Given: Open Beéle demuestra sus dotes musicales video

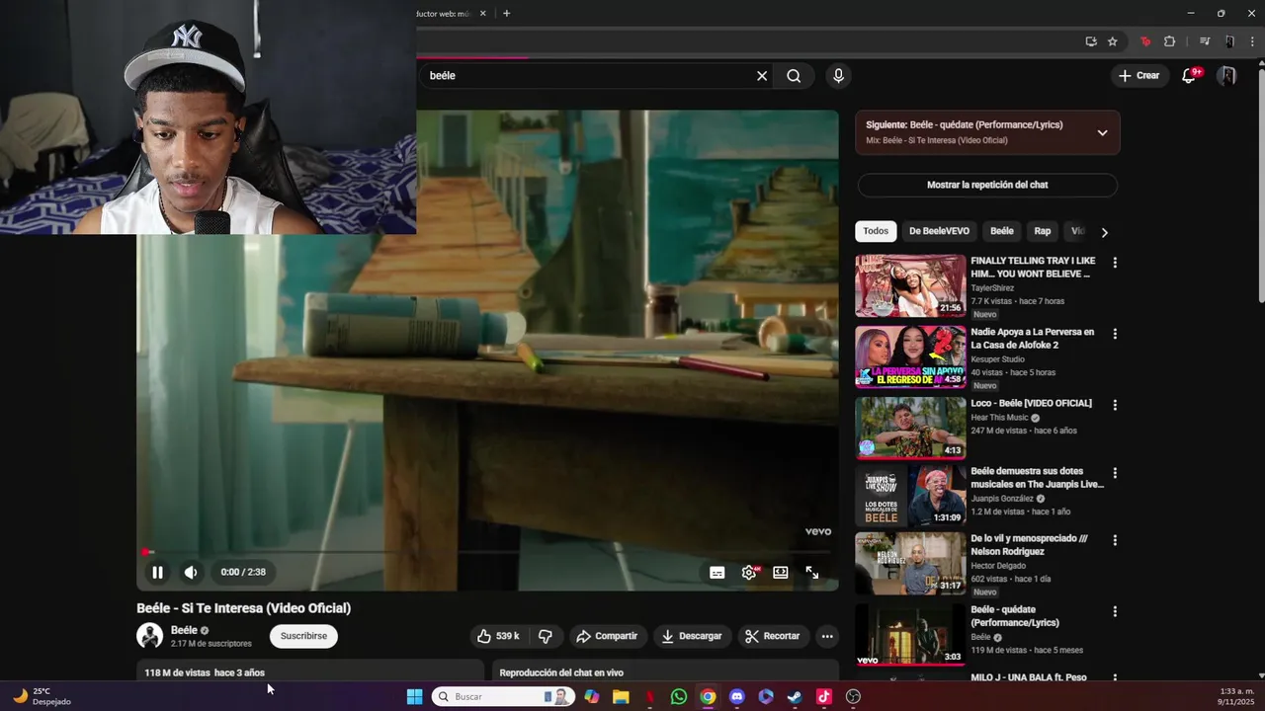Looking at the screenshot, I should 910,496.
